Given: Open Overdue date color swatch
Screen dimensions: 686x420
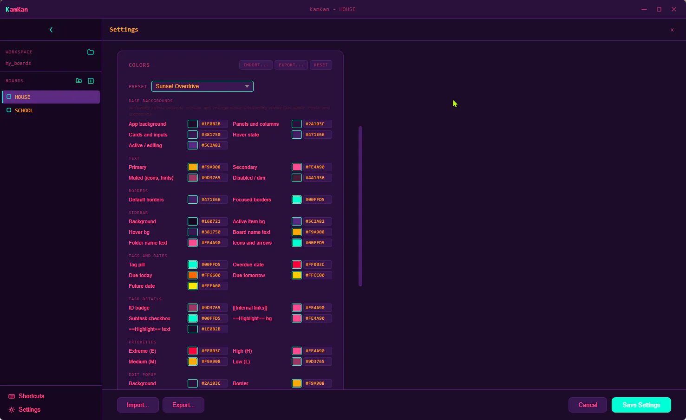Looking at the screenshot, I should click(297, 265).
